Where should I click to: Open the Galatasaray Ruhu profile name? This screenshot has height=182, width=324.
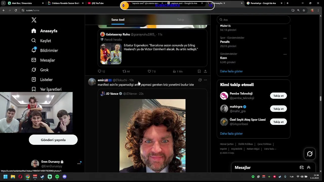[x=118, y=34]
